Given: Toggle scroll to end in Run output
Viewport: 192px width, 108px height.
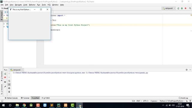Looking at the screenshot, I should tap(9, 85).
